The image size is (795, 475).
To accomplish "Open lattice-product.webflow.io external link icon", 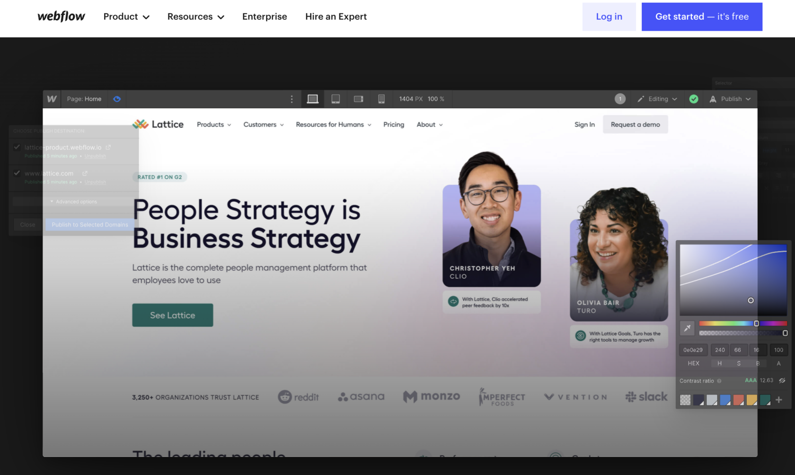I will pos(108,147).
